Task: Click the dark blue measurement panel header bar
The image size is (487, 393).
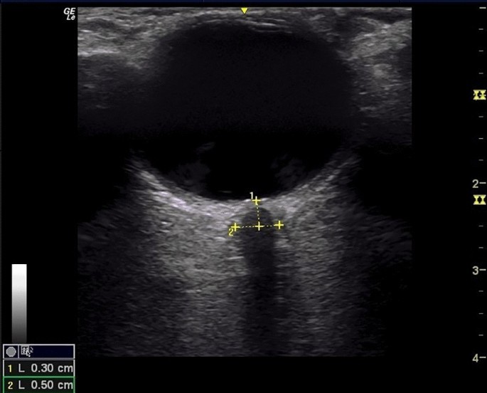Action: [x=39, y=352]
